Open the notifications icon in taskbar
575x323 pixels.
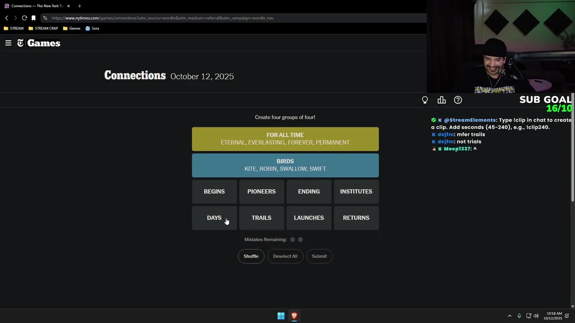click(x=567, y=316)
